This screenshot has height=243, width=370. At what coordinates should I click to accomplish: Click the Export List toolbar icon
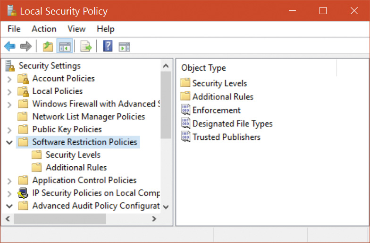86,46
